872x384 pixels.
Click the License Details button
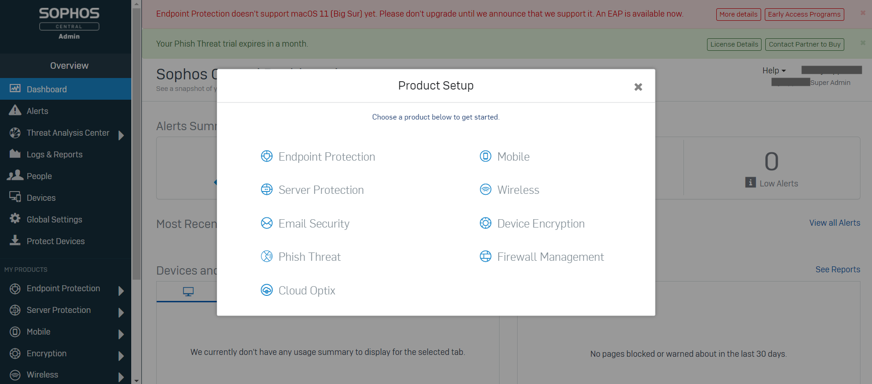(x=734, y=44)
